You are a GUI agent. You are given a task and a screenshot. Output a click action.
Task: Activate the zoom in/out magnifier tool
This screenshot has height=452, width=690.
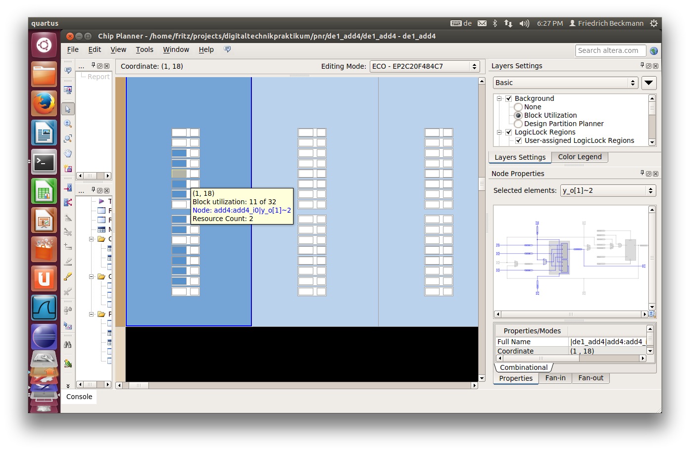click(x=68, y=124)
